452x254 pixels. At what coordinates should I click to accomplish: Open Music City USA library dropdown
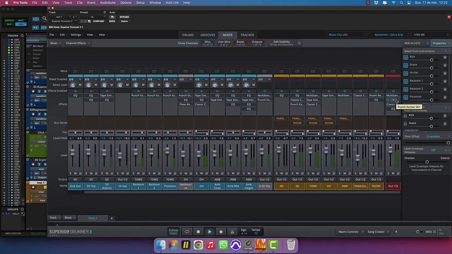pos(347,35)
